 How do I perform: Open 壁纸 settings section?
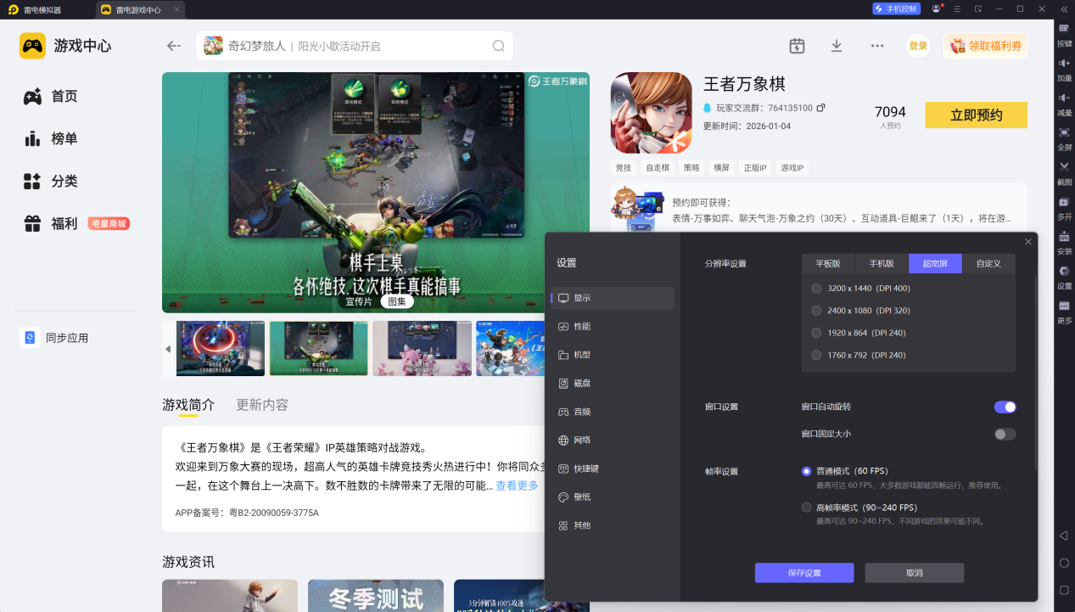pyautogui.click(x=613, y=497)
